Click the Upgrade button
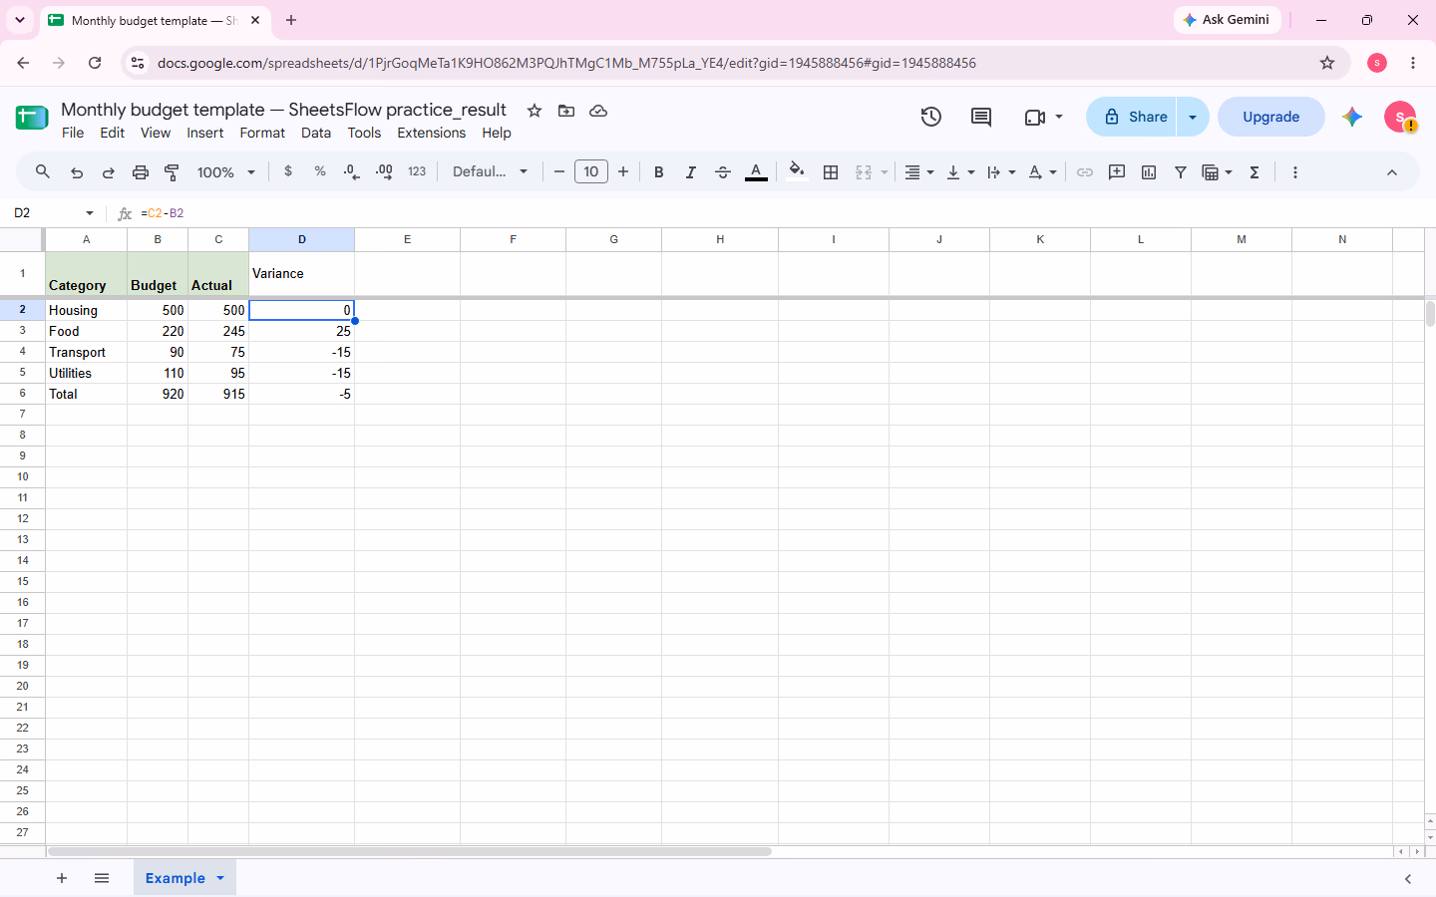The height and width of the screenshot is (897, 1436). pos(1271,117)
